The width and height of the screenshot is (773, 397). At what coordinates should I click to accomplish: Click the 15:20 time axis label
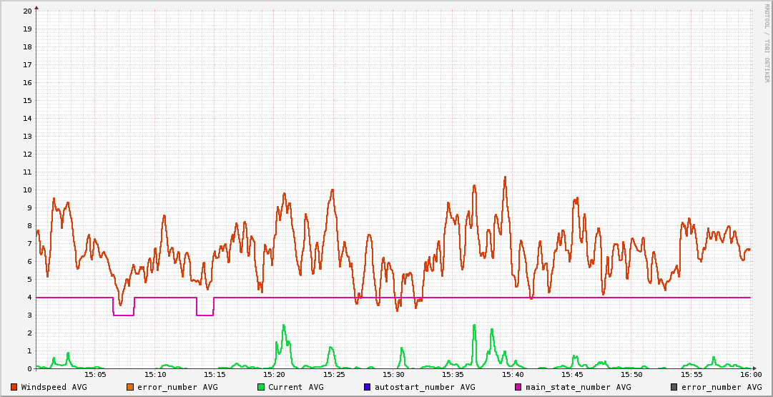click(x=275, y=374)
